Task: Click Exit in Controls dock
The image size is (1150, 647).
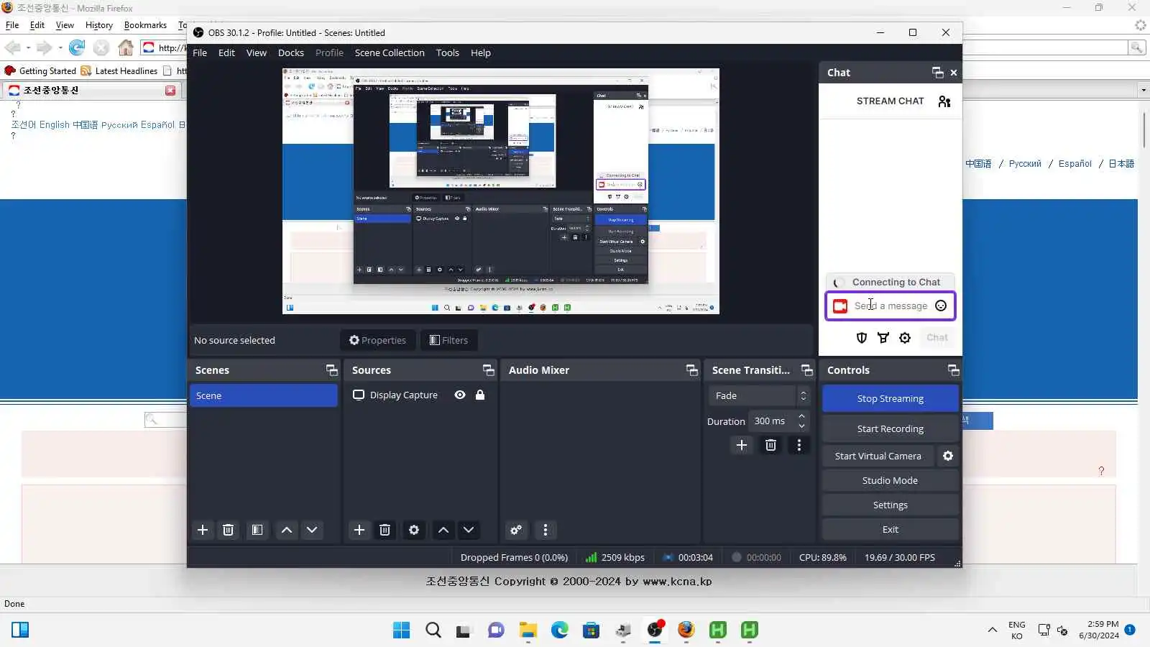Action: (x=891, y=529)
